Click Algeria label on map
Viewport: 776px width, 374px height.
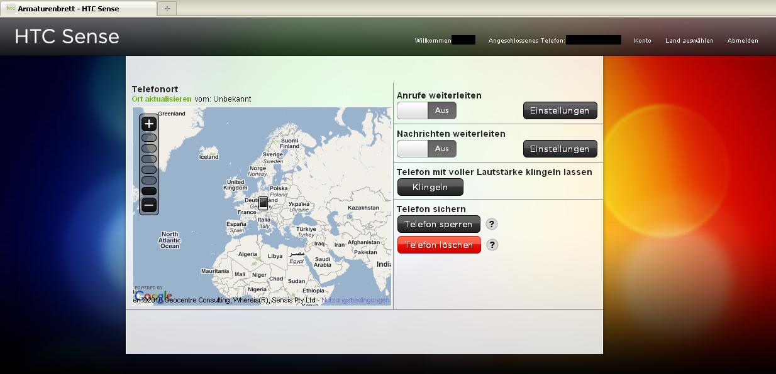pos(248,255)
